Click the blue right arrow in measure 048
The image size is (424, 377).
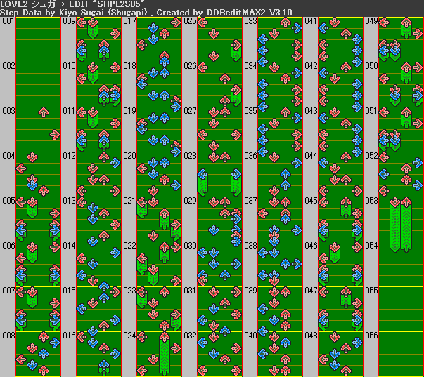(x=357, y=342)
